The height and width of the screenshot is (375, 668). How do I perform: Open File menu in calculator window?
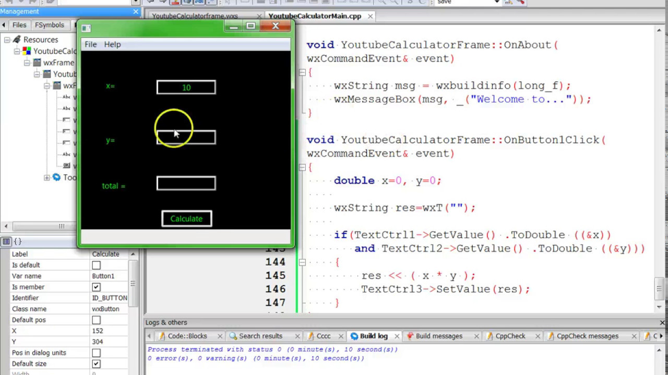(90, 44)
